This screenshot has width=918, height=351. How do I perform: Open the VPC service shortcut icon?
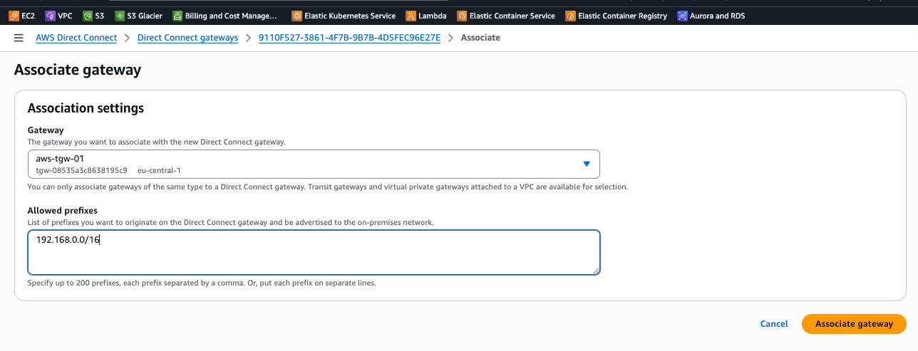coord(51,16)
